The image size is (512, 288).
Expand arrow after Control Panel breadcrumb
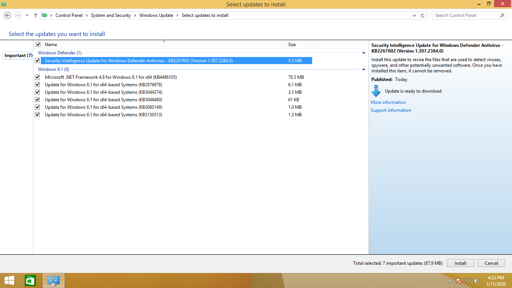(87, 15)
